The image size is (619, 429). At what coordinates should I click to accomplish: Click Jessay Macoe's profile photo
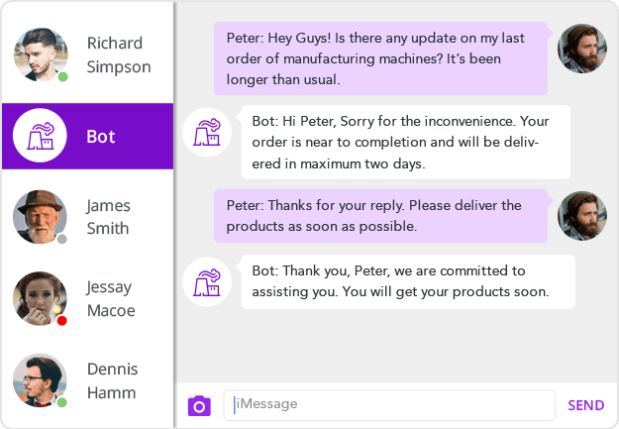coord(41,298)
